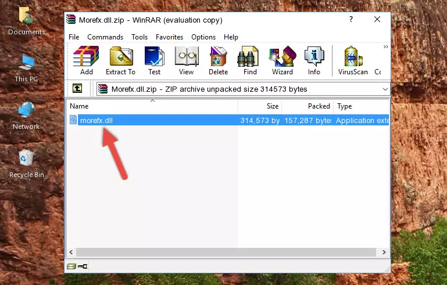The width and height of the screenshot is (447, 285).
Task: Go up one folder level
Action: 77,89
